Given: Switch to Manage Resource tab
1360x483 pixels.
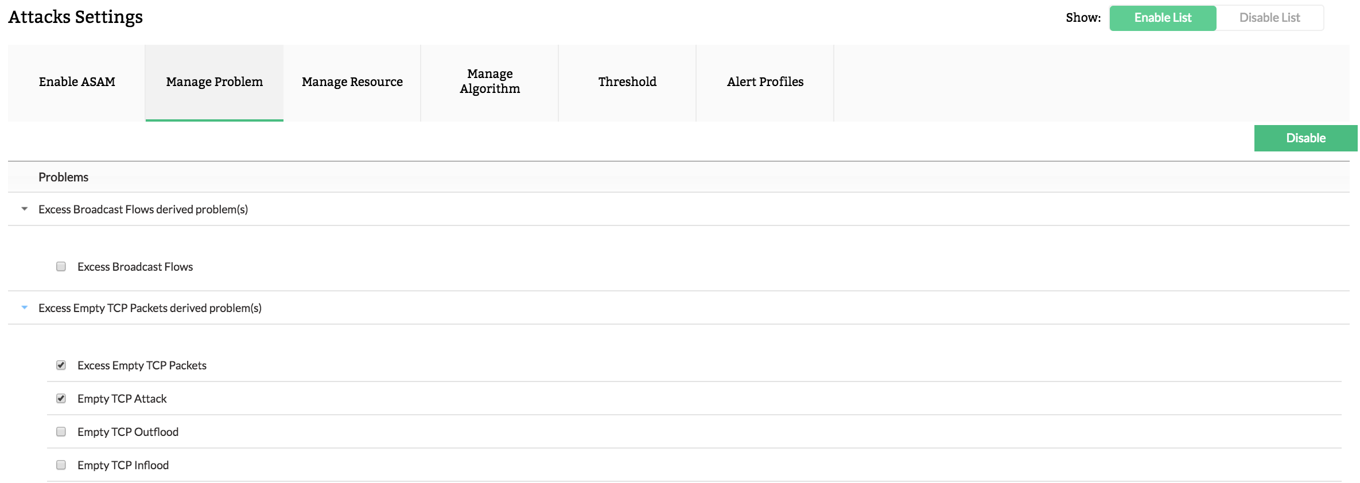Looking at the screenshot, I should pyautogui.click(x=352, y=82).
